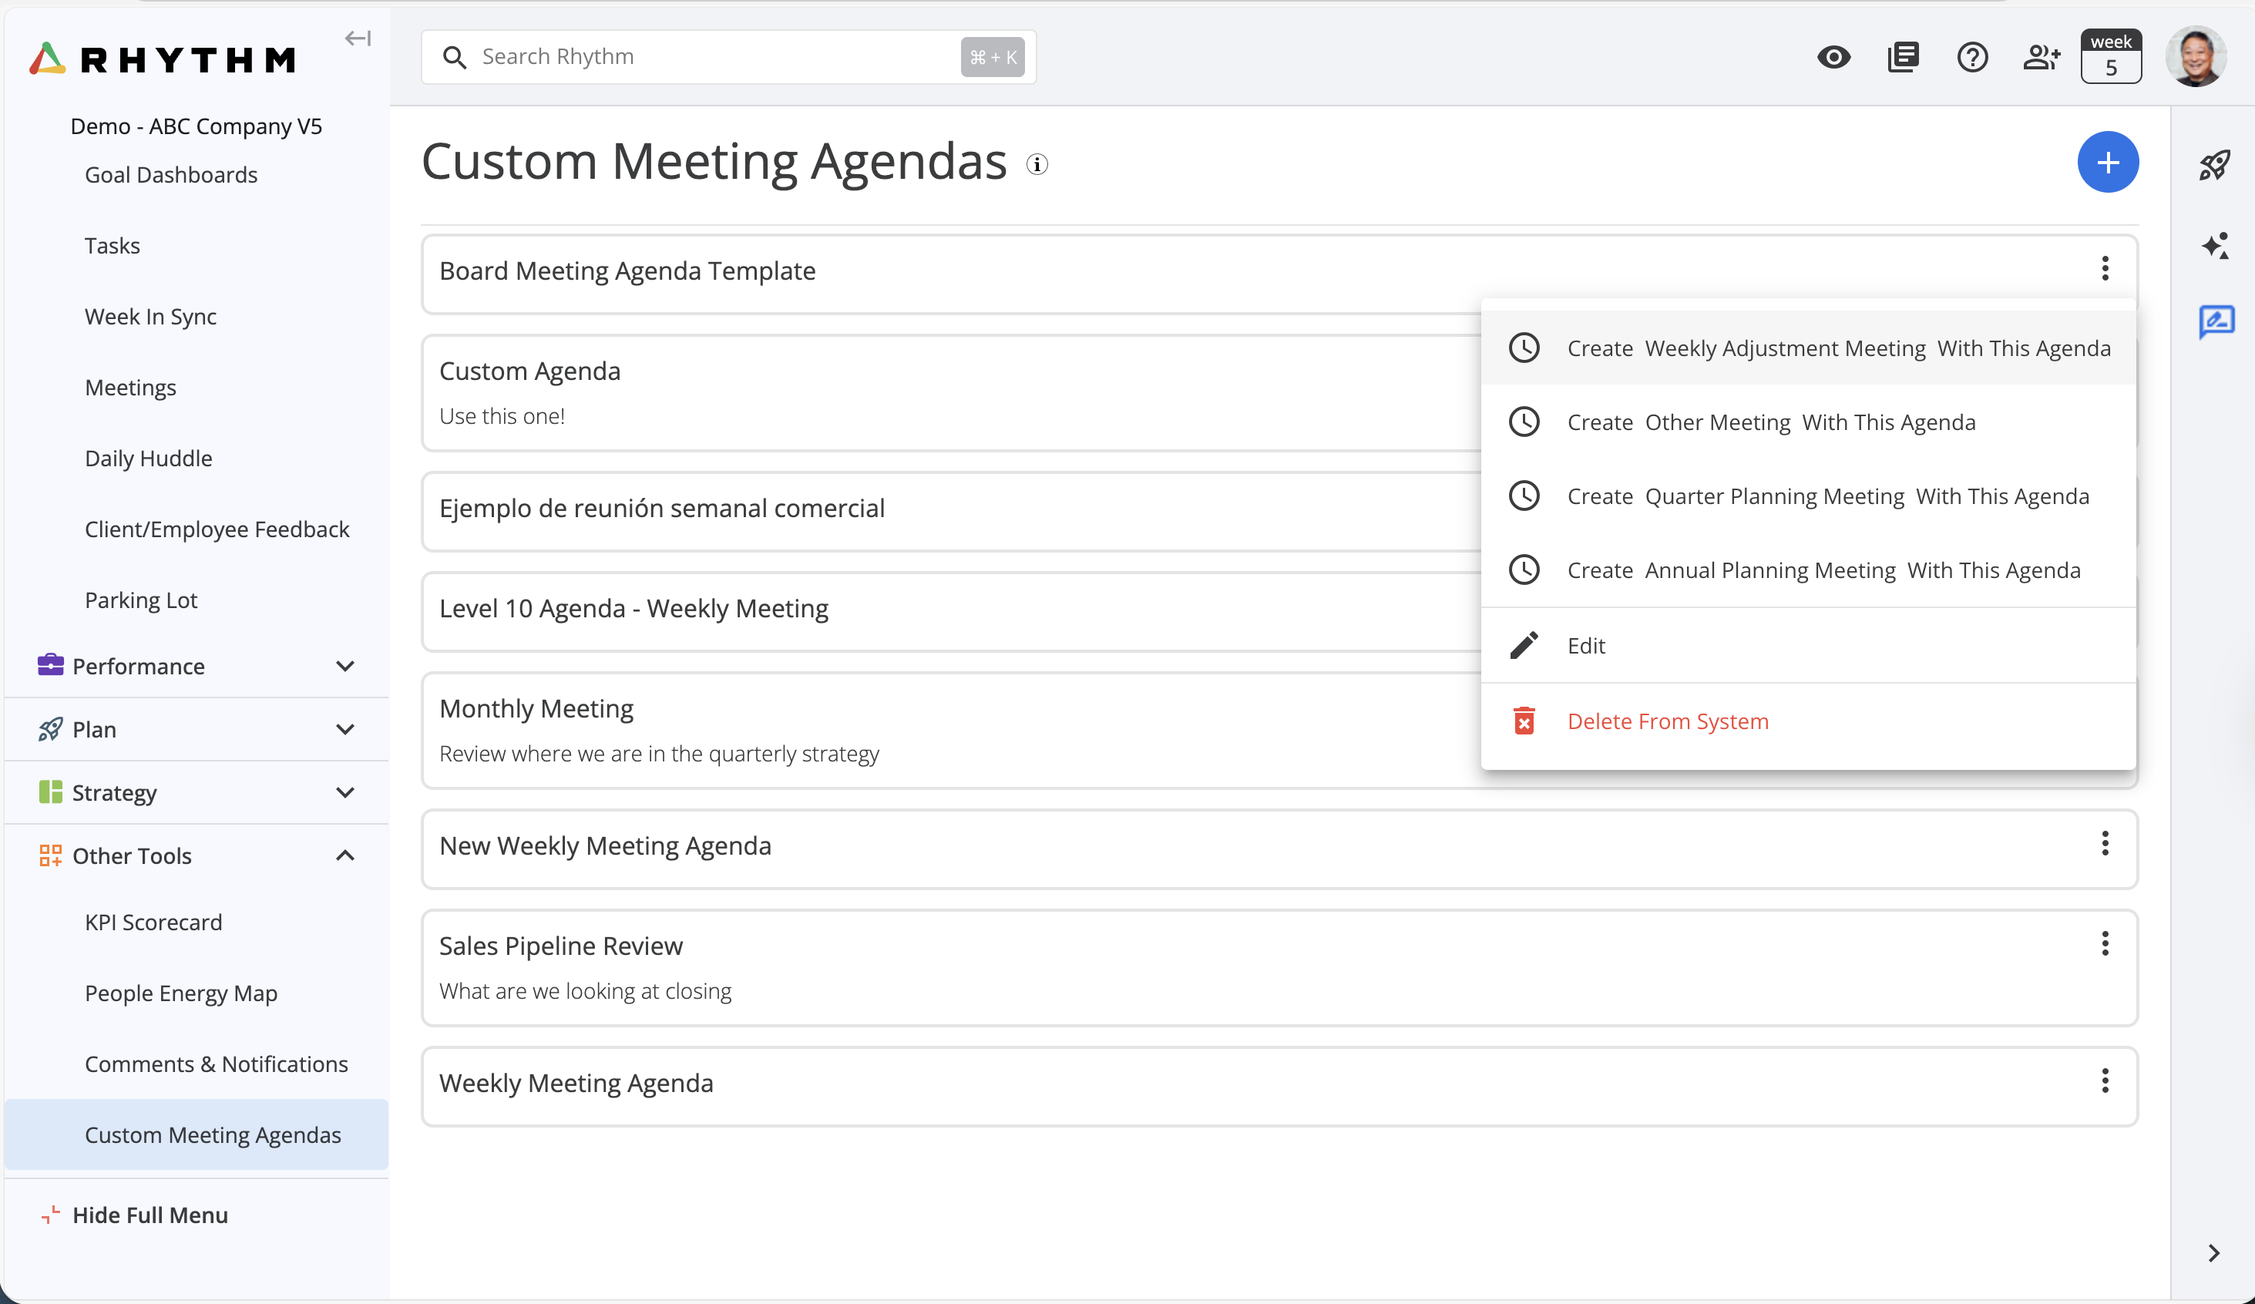The height and width of the screenshot is (1304, 2255).
Task: Open the week 5 calendar indicator
Action: (x=2110, y=57)
